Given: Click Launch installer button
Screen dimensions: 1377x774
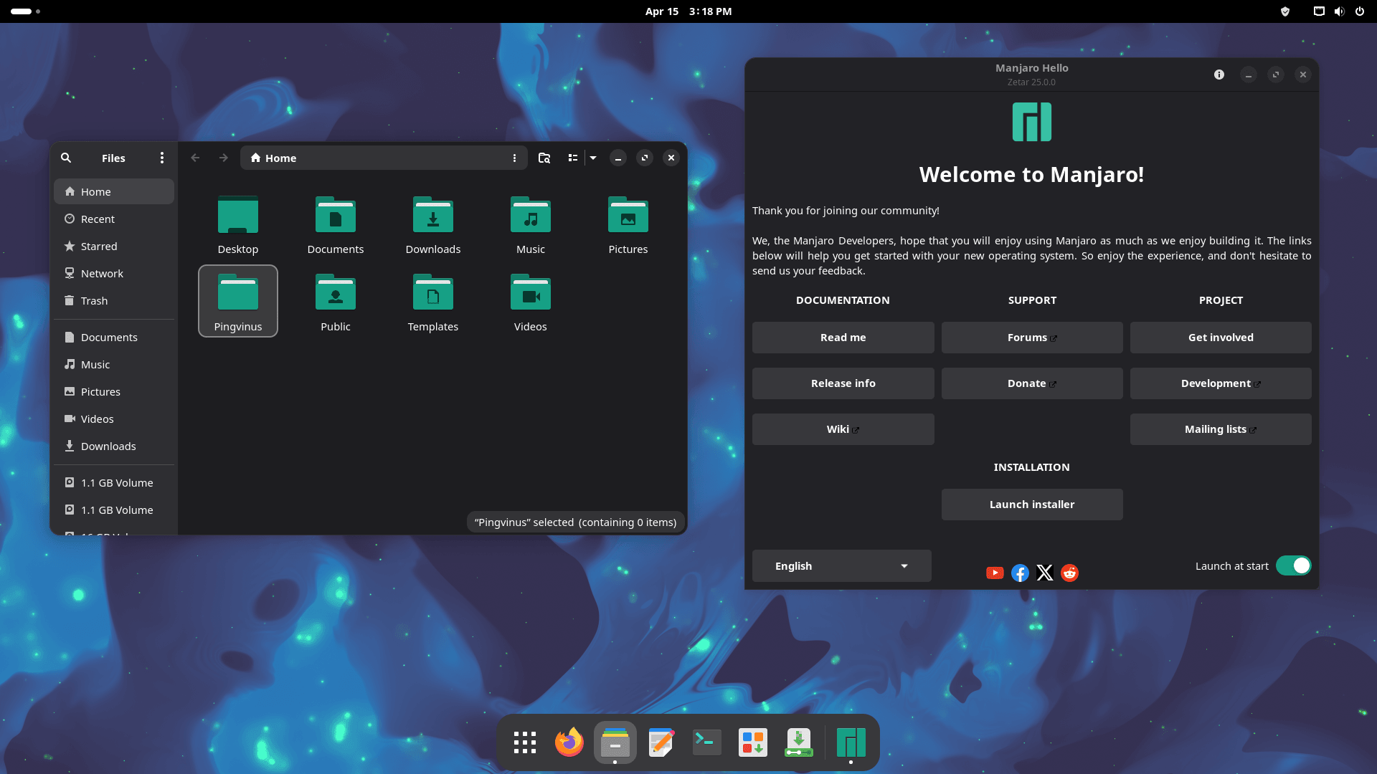Looking at the screenshot, I should [1032, 505].
